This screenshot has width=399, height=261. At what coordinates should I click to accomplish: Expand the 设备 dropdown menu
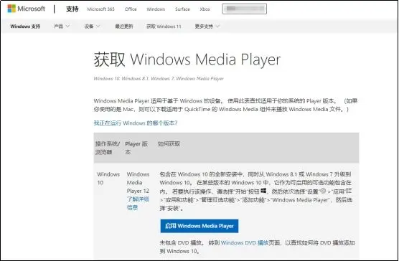92,27
